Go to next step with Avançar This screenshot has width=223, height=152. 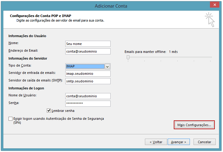[179, 142]
